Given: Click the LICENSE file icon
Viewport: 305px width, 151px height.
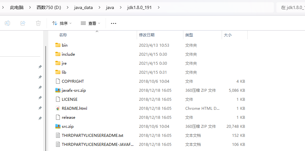Looking at the screenshot, I should (58, 99).
